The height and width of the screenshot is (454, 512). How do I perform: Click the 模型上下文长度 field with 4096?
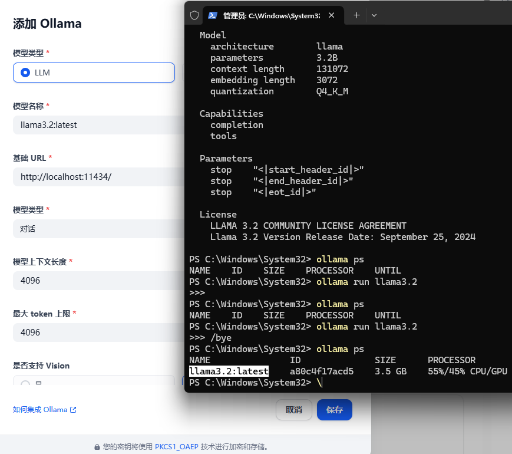click(x=98, y=281)
